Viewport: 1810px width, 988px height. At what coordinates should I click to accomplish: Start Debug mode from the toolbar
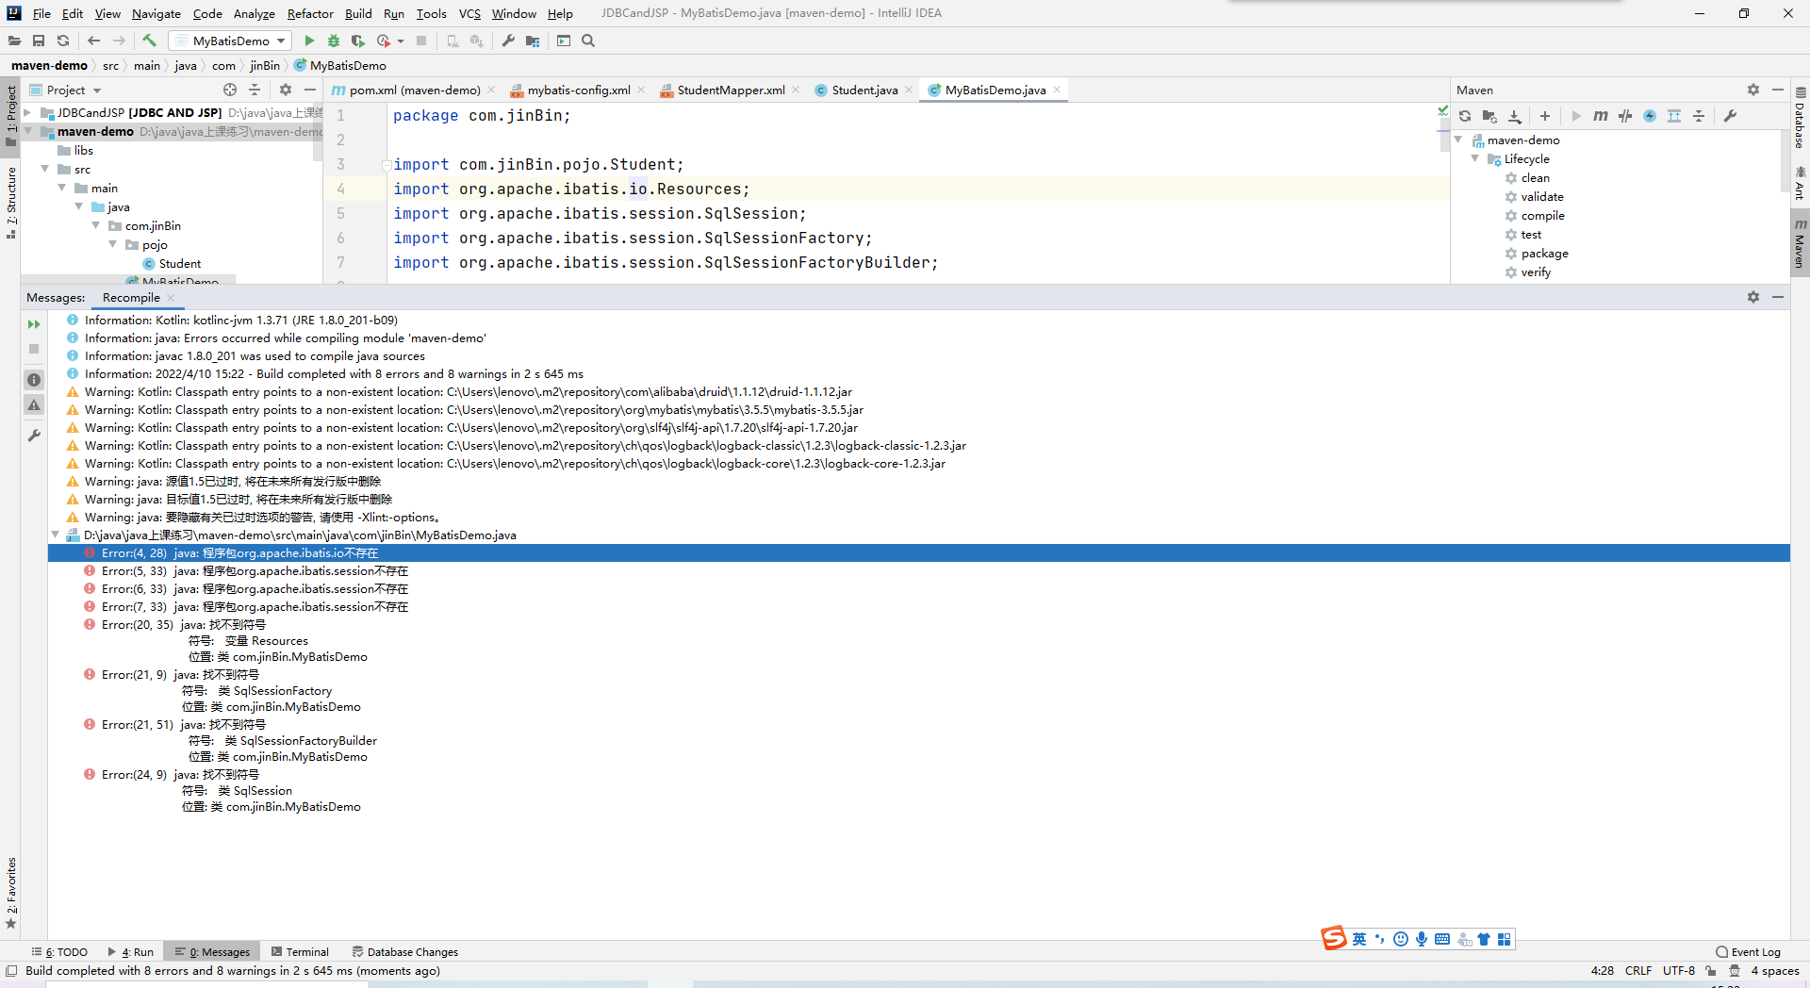click(334, 41)
